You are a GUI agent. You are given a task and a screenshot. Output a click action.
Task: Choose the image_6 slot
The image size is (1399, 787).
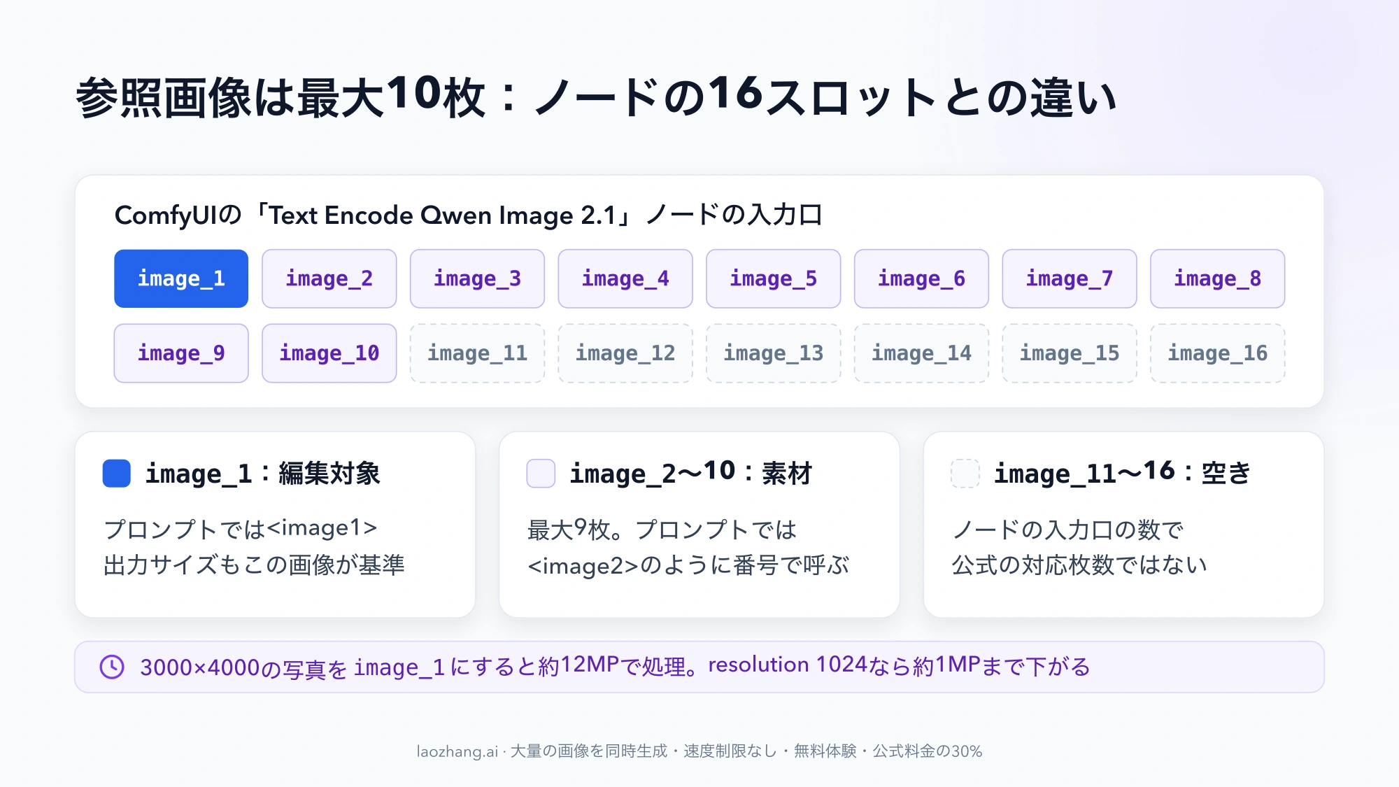click(921, 278)
